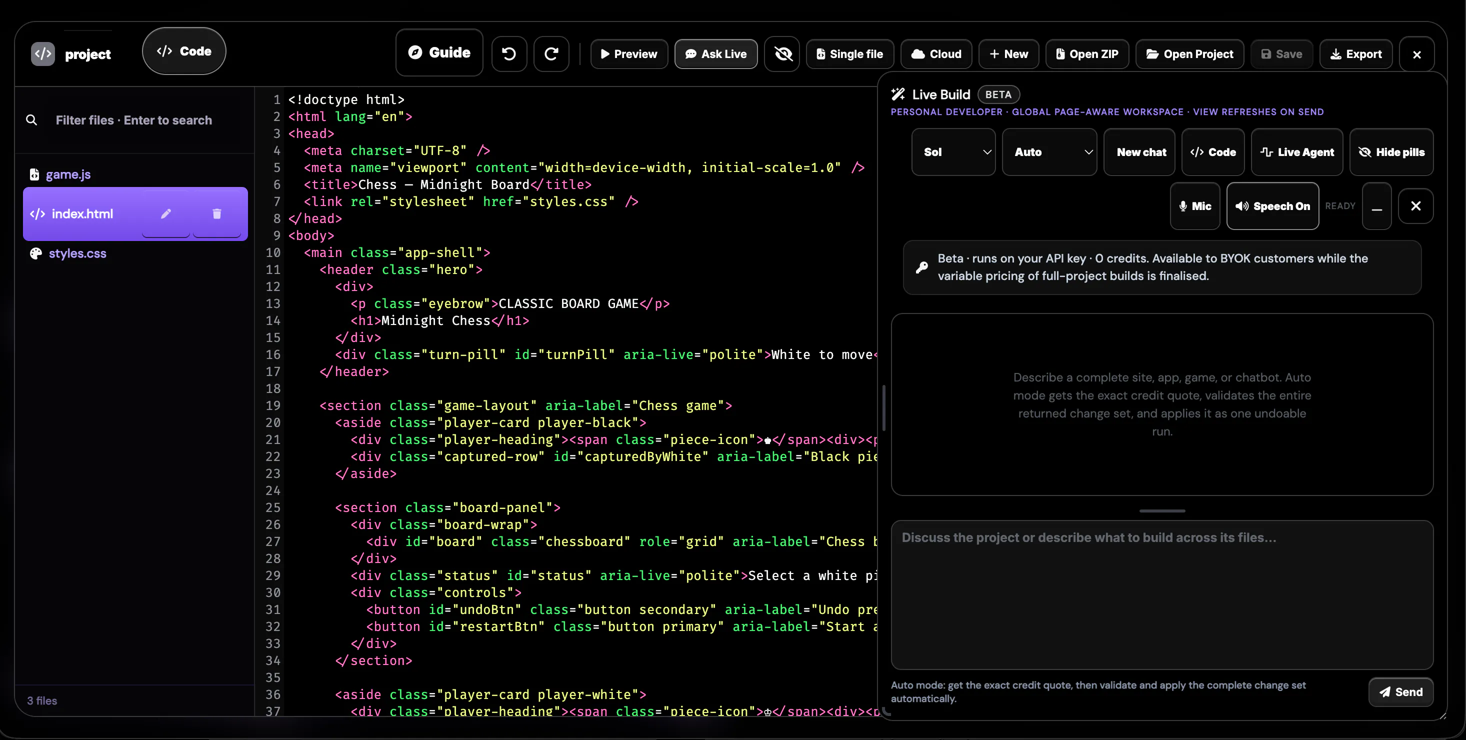This screenshot has width=1466, height=740.
Task: Click line 1 doctype declaration
Action: coord(346,99)
